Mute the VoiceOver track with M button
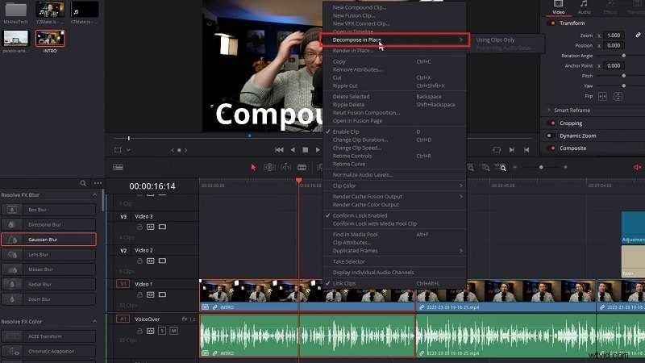The image size is (645, 363). tap(173, 331)
